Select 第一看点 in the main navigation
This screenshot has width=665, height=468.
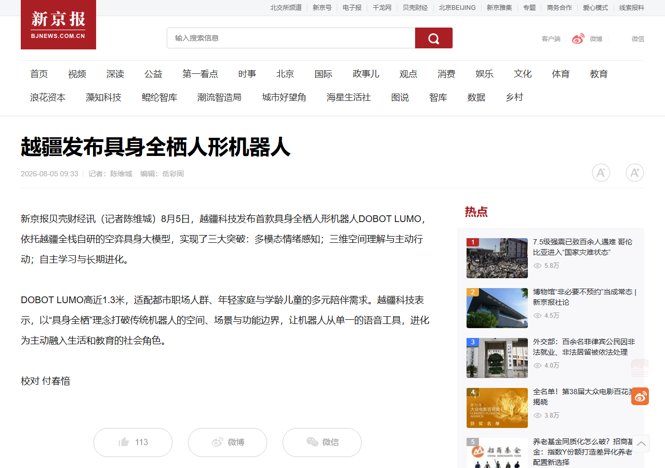[201, 74]
